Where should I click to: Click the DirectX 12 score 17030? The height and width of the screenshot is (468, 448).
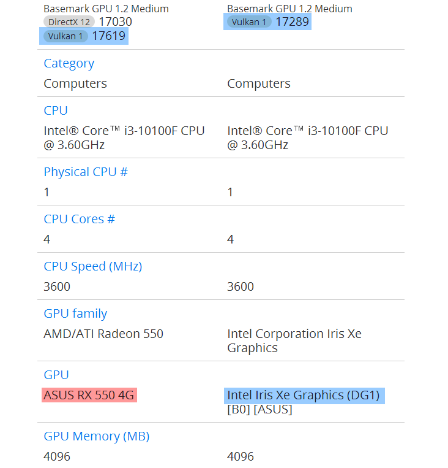[115, 22]
